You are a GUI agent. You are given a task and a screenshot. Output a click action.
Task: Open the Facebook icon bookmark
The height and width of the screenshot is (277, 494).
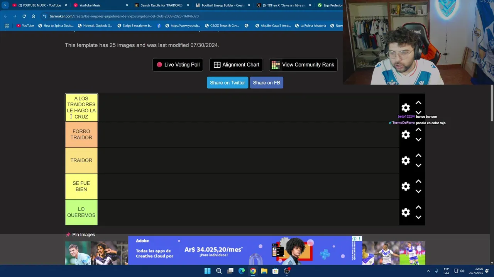tap(159, 26)
